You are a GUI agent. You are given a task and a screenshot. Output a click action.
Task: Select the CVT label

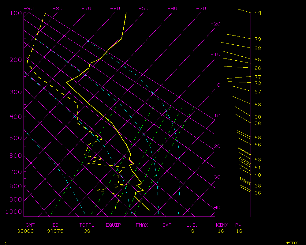[167, 225]
